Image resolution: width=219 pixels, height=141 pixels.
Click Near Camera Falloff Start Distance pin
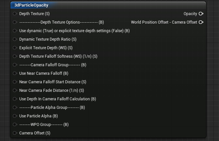[15, 82]
